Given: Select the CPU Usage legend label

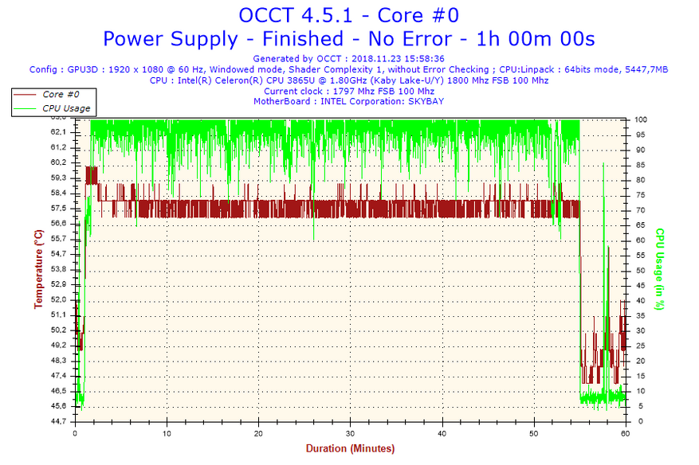Looking at the screenshot, I should [x=66, y=108].
